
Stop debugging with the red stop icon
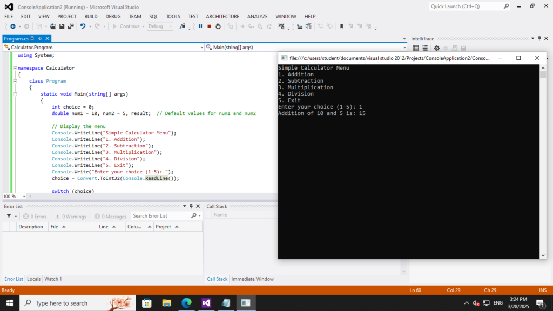point(209,26)
